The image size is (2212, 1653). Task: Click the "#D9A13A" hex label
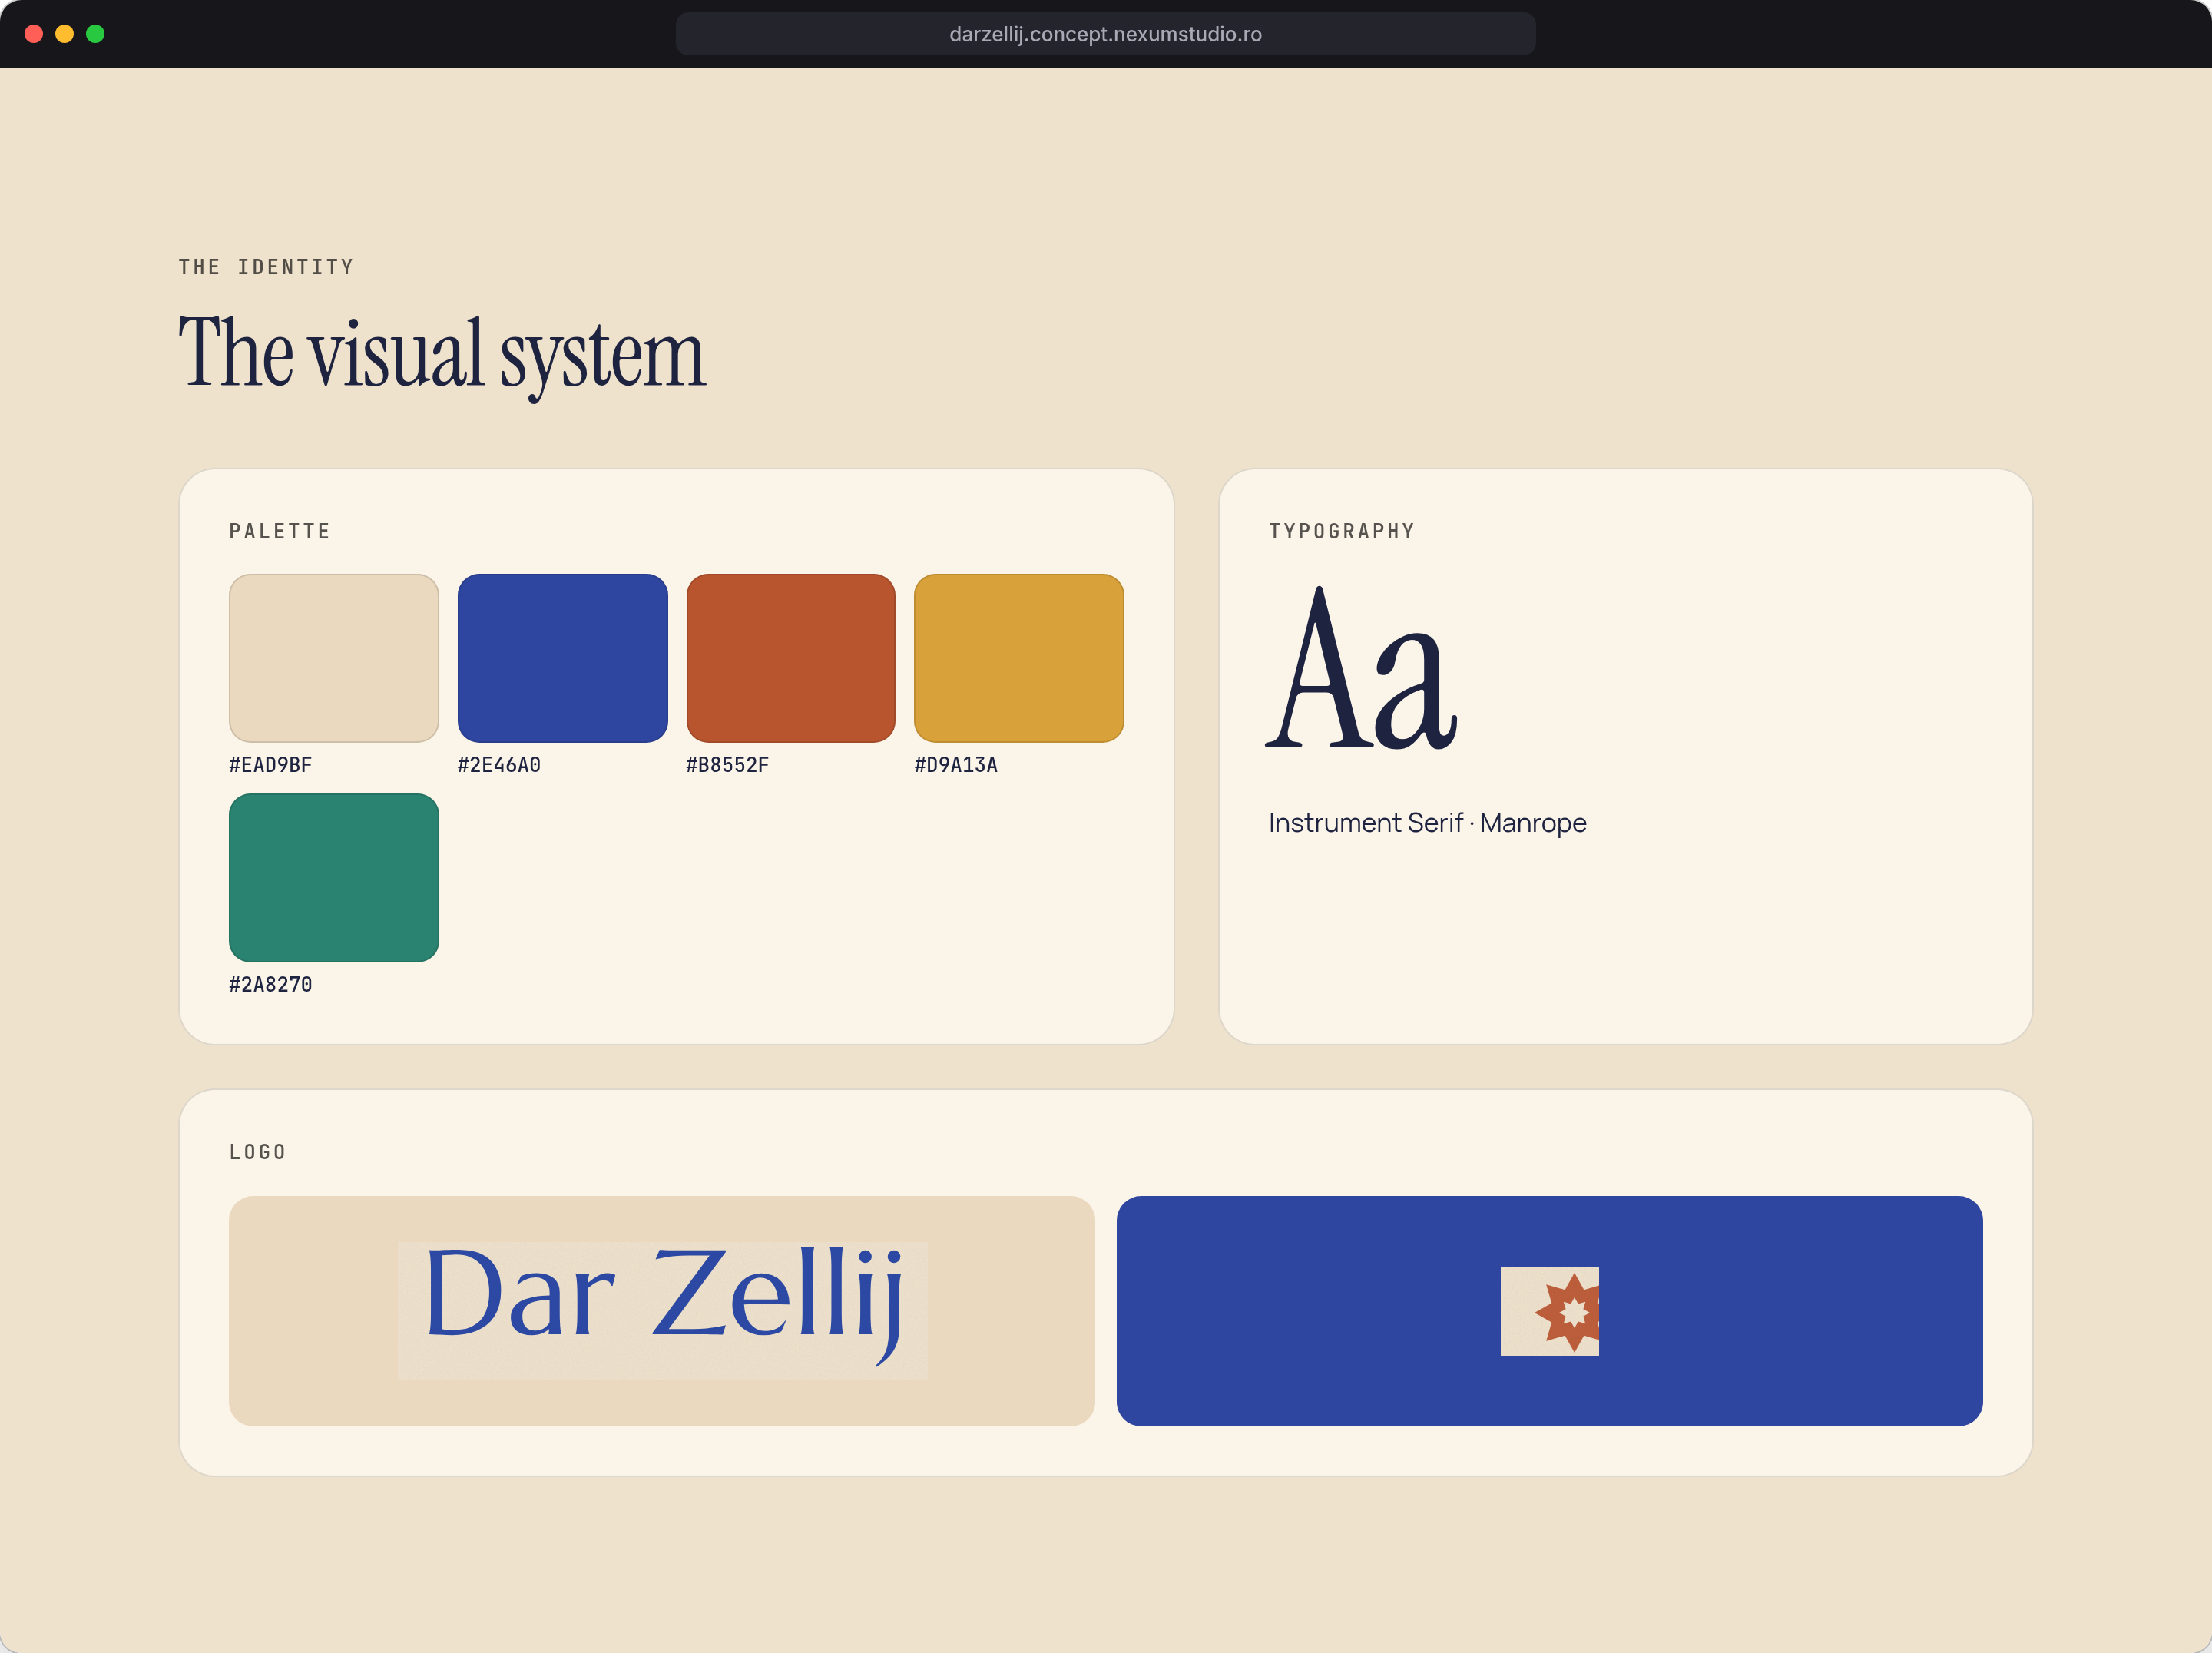956,765
